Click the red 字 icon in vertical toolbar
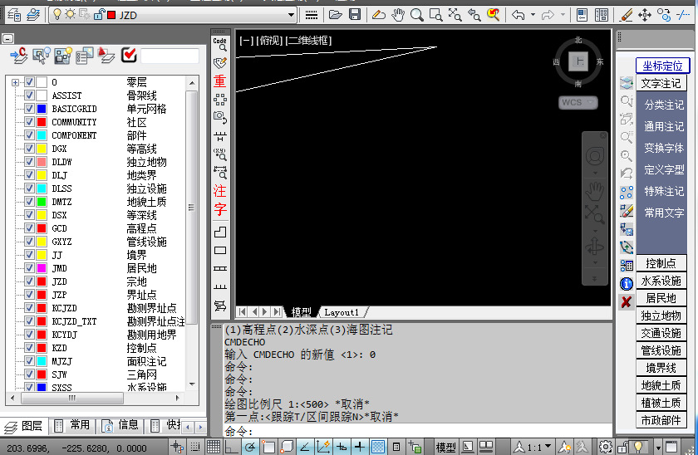Viewport: 698px width, 455px height. [220, 209]
